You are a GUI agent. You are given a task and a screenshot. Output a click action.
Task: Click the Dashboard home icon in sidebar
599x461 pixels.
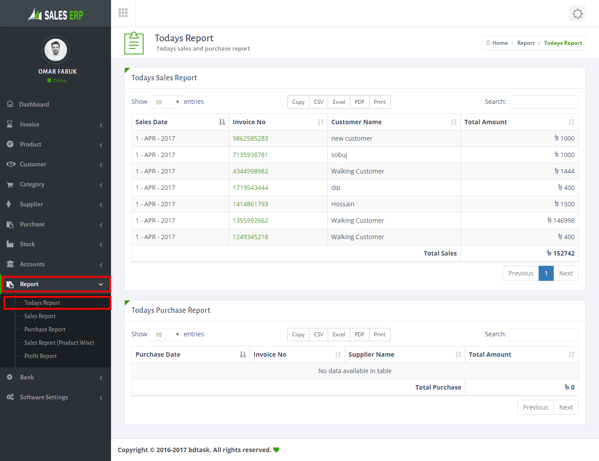point(10,104)
